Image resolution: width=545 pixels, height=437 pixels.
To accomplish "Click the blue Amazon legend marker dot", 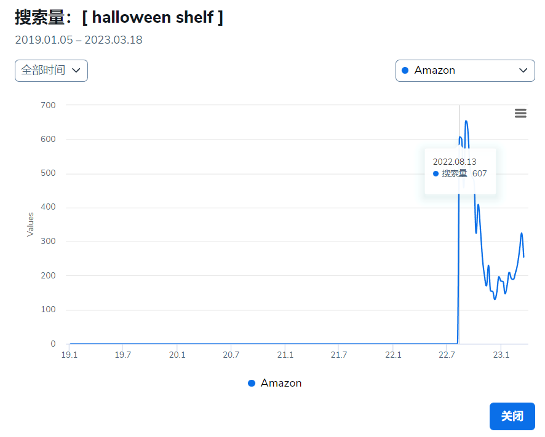I will pyautogui.click(x=252, y=383).
